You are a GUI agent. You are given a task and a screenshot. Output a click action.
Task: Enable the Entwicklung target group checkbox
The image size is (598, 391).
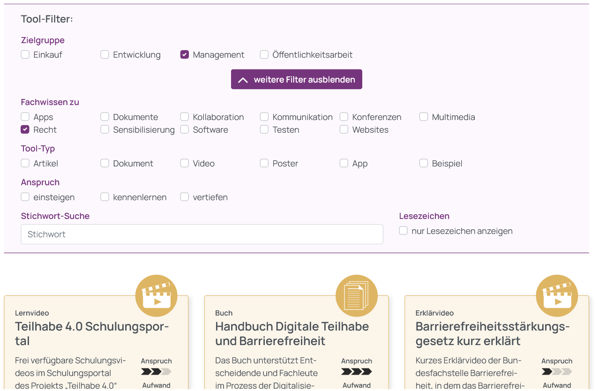[x=105, y=54]
